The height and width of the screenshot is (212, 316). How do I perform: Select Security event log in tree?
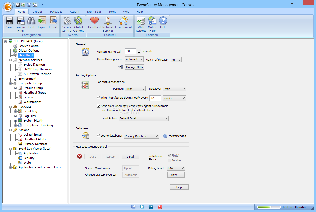coord(29,158)
